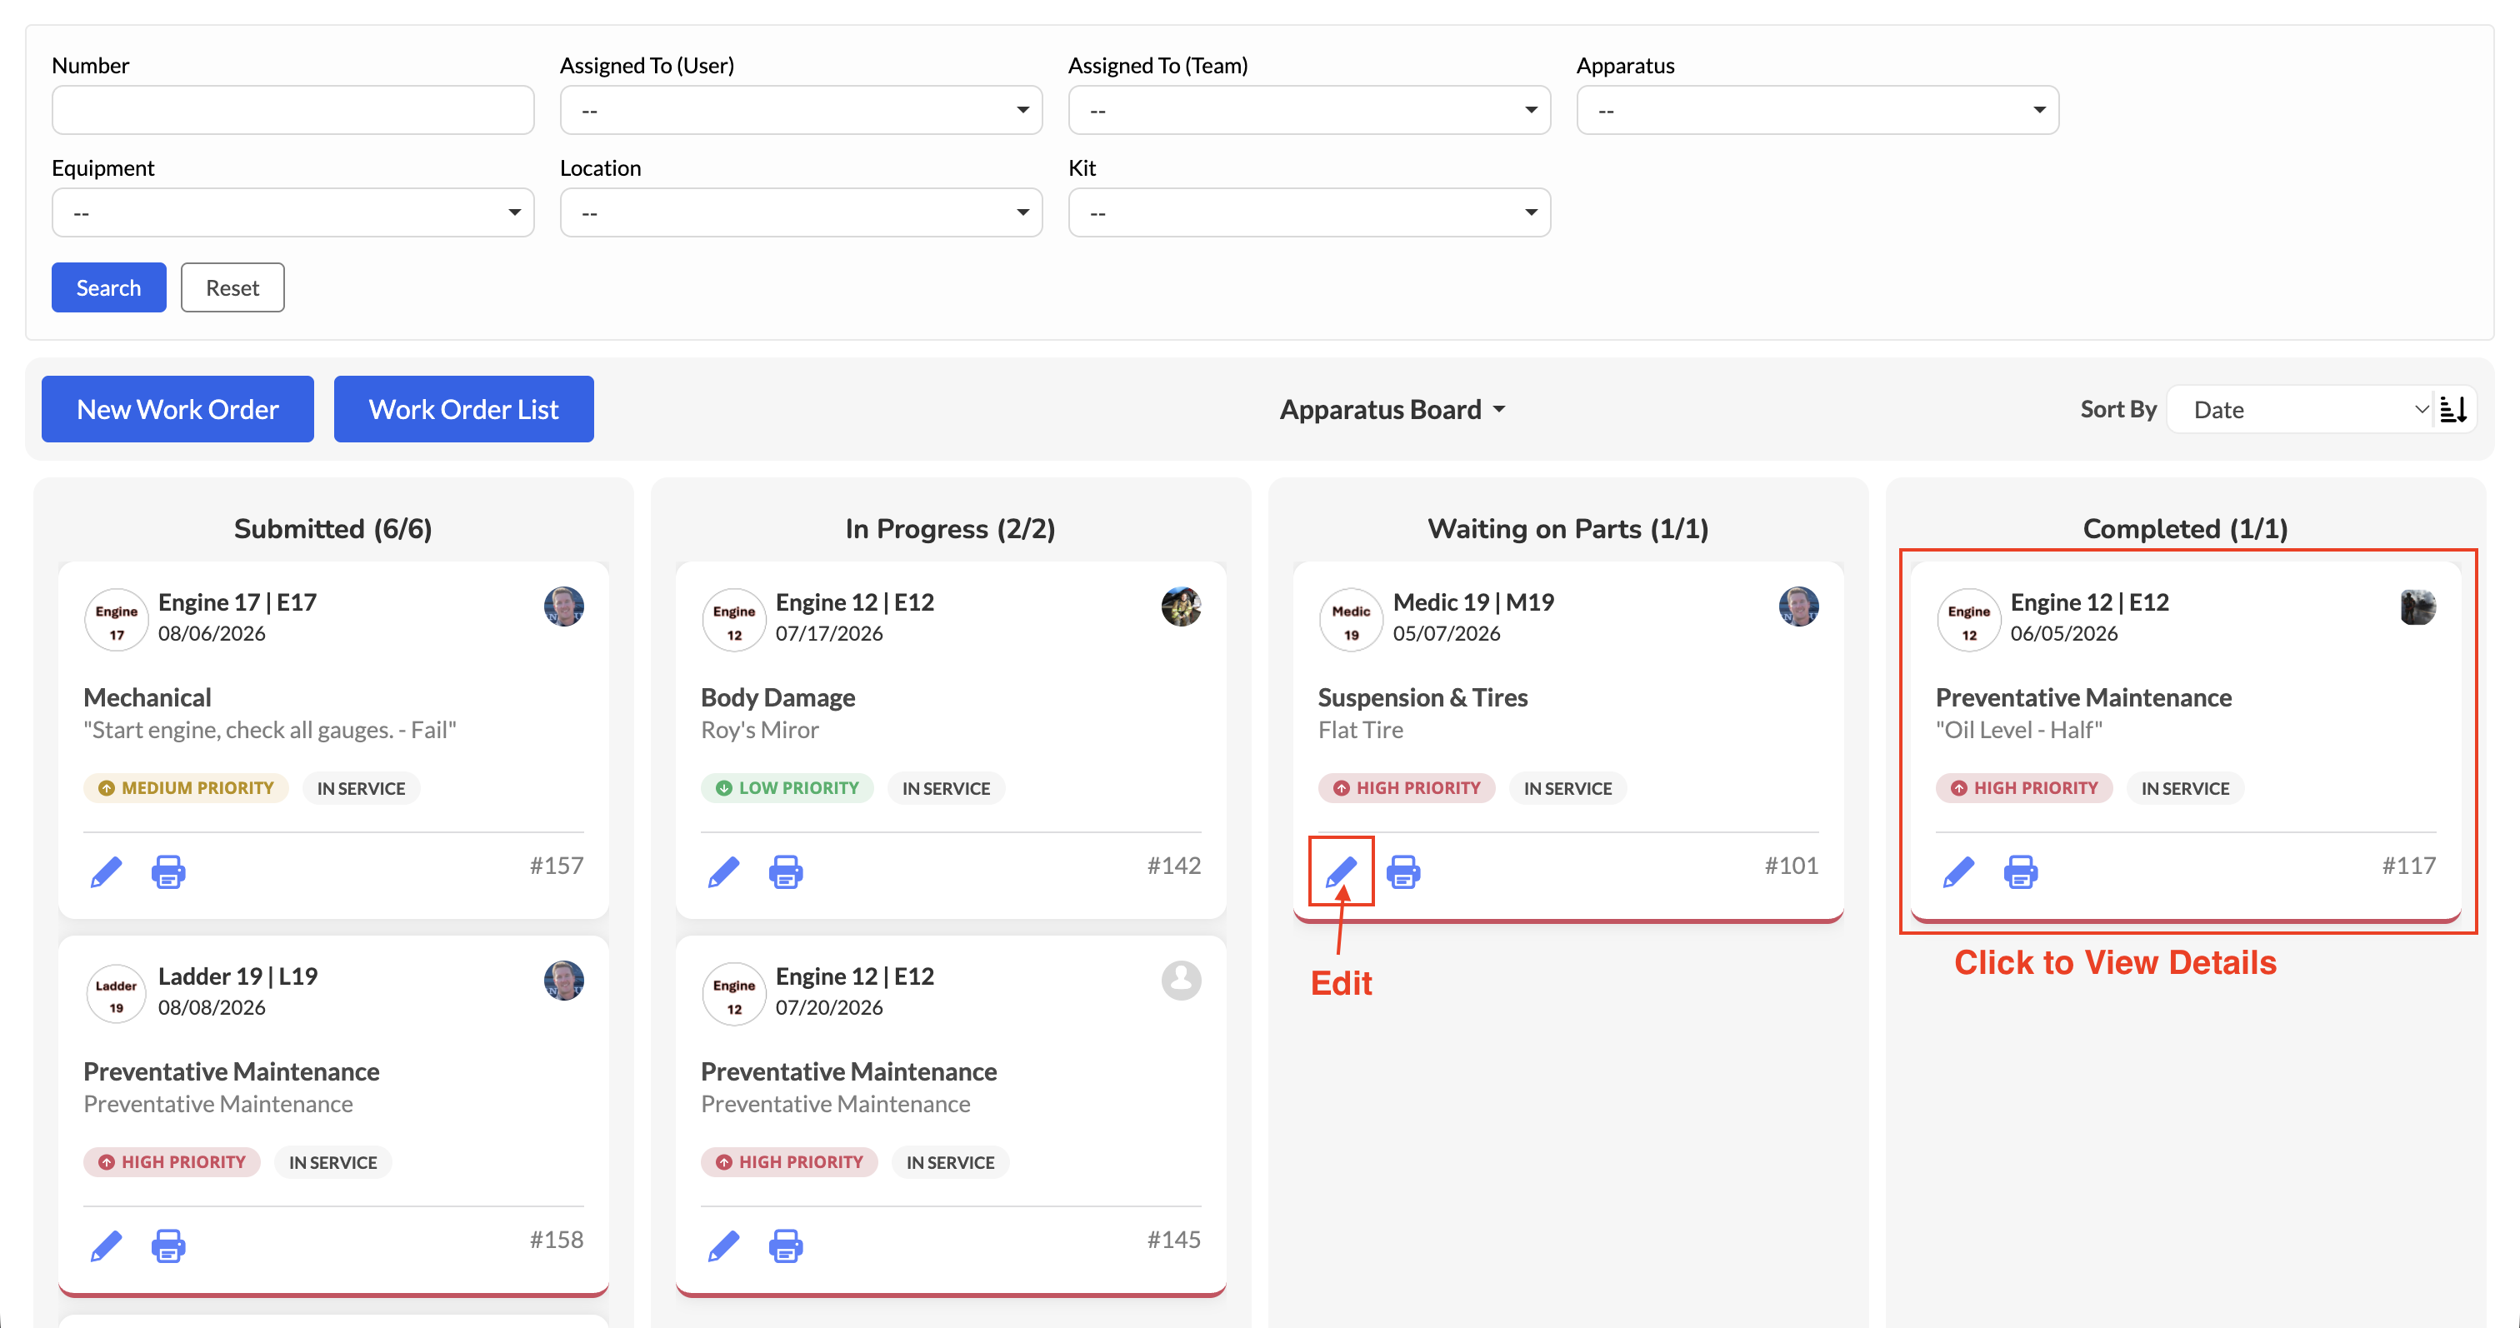The image size is (2520, 1328).
Task: Click the Waiting on Parts (1/1) header
Action: pos(1568,528)
